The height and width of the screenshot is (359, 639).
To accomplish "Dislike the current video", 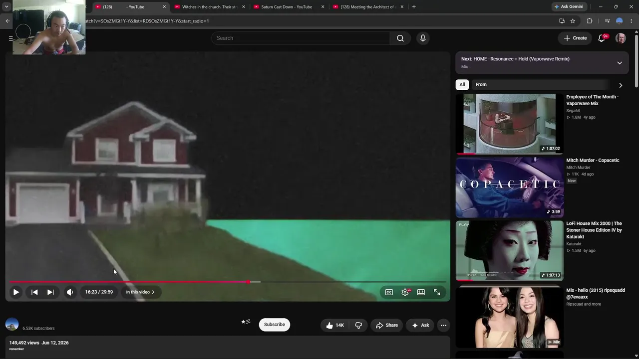I will [x=358, y=325].
